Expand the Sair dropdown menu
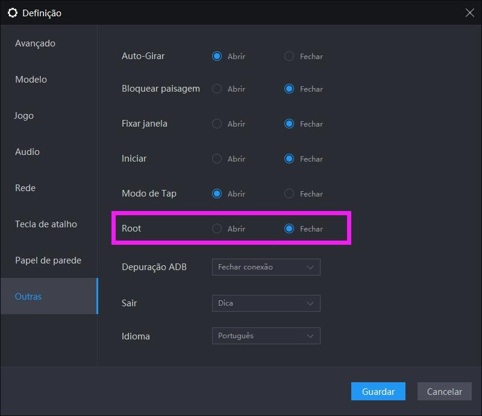The image size is (482, 416). point(266,303)
